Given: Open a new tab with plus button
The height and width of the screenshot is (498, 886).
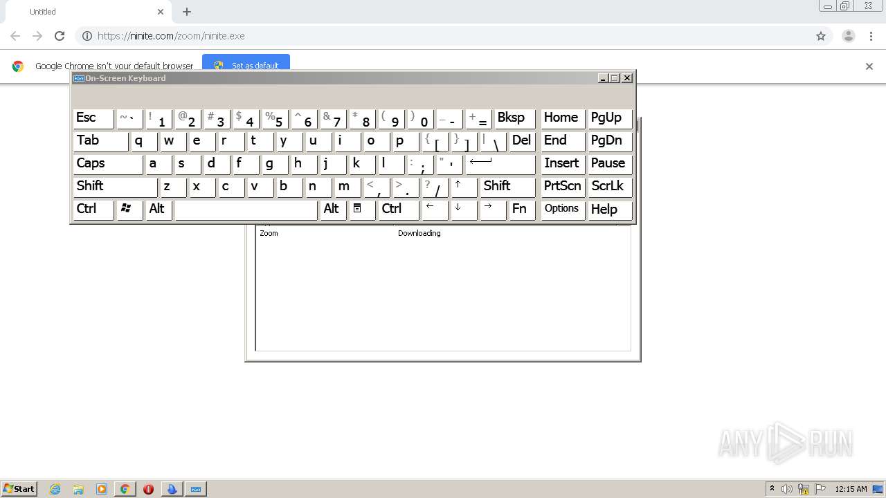Looking at the screenshot, I should (187, 12).
